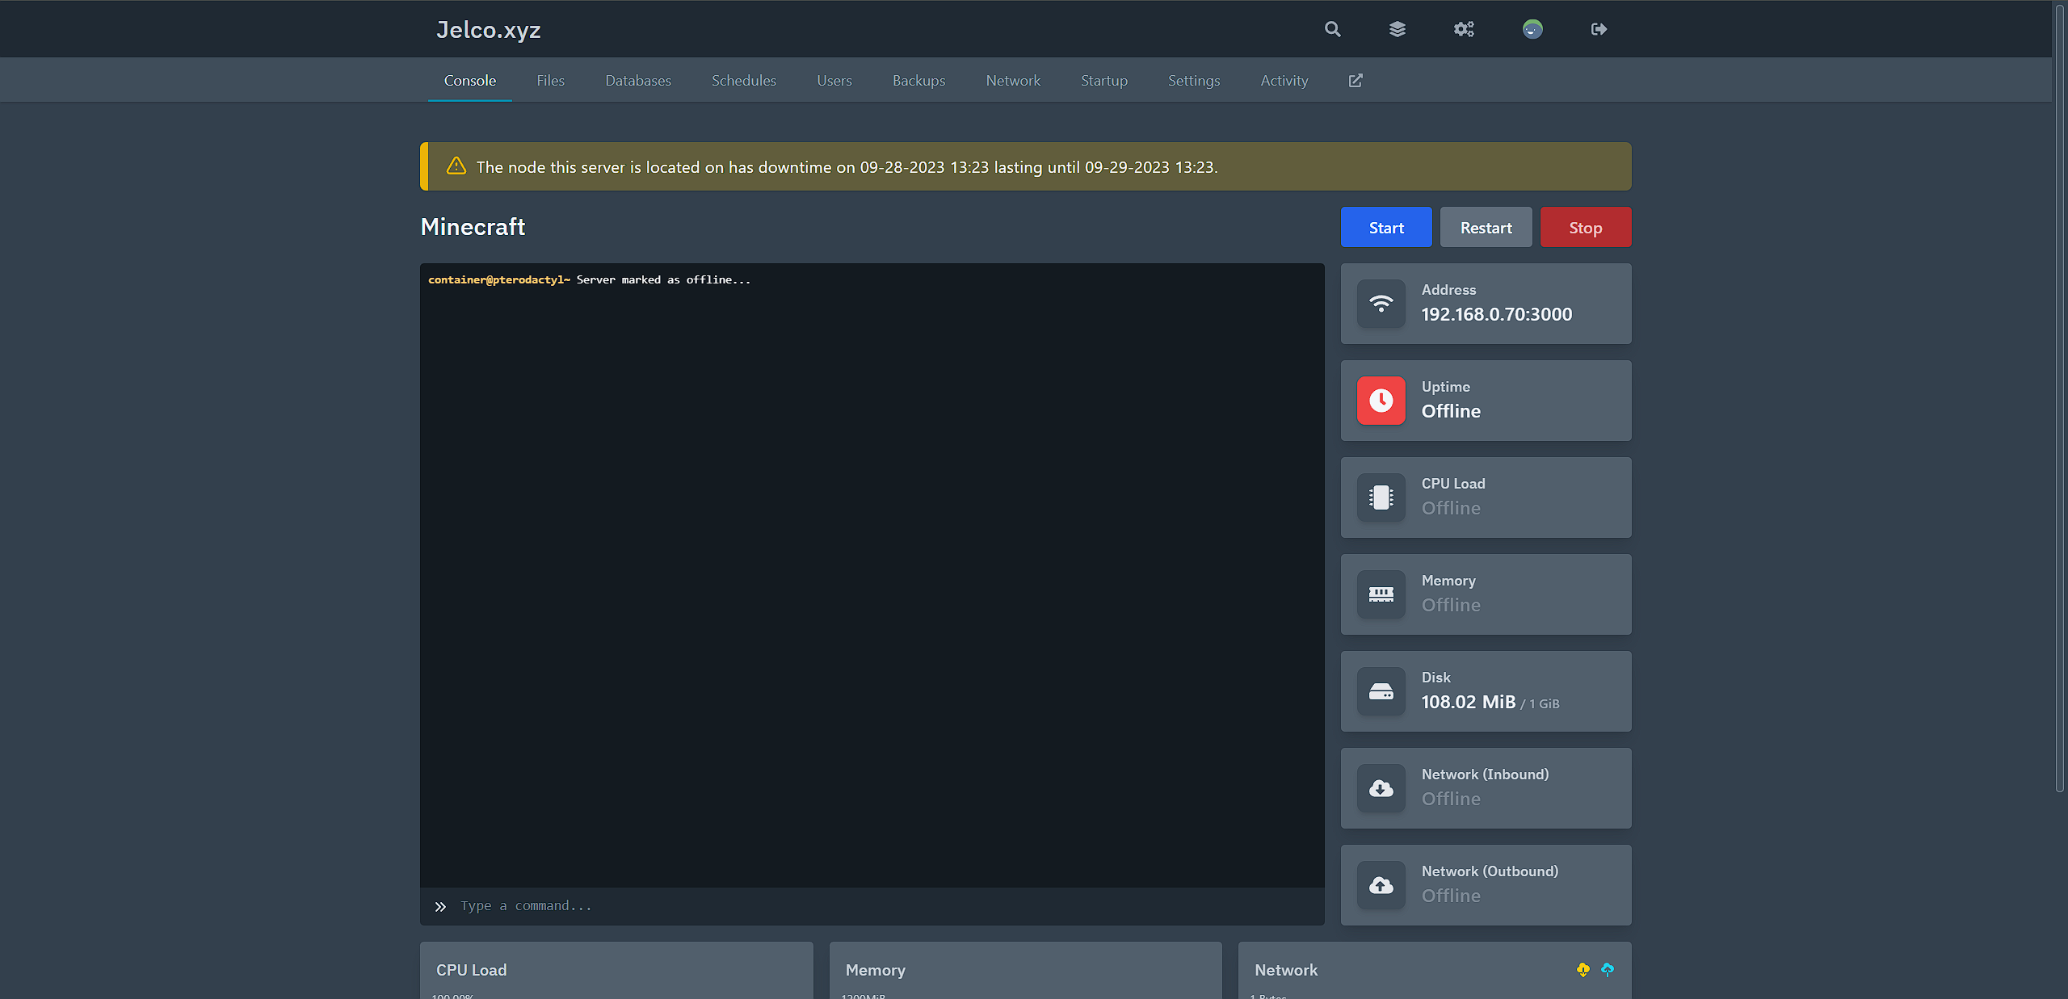The width and height of the screenshot is (2068, 999).
Task: Click the 'Server marked as offline...' console line
Action: tap(663, 279)
